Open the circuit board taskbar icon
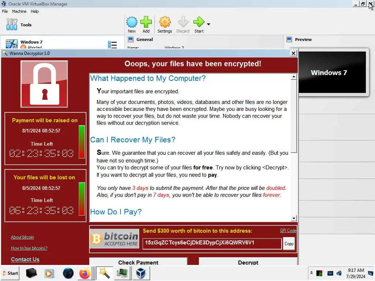The height and width of the screenshot is (281, 375). tap(122, 273)
